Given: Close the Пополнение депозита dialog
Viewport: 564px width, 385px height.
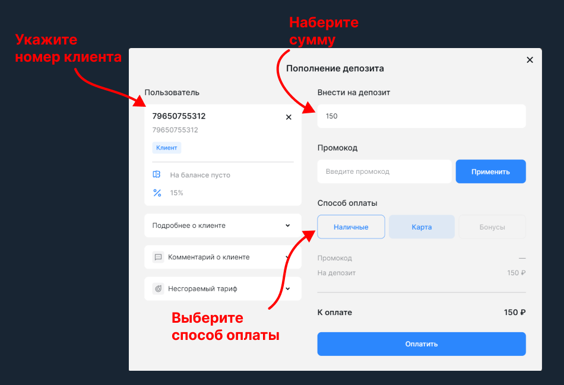Looking at the screenshot, I should (530, 60).
